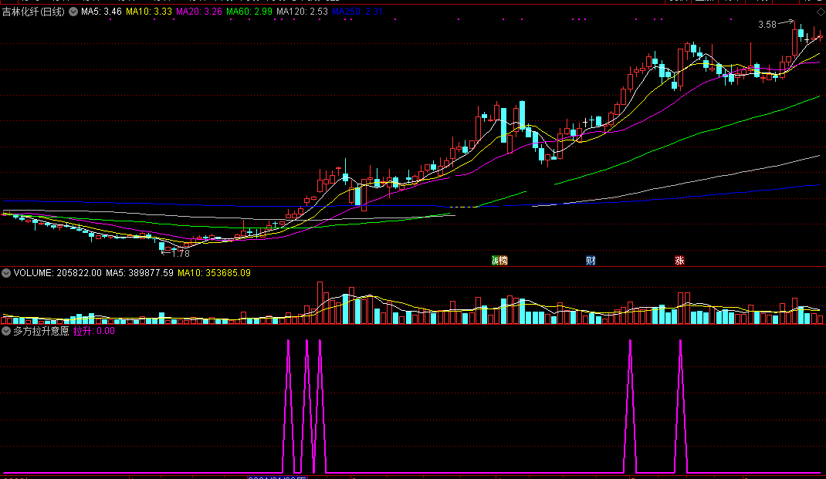Click the MA5: 3.46 label
Image resolution: width=826 pixels, height=479 pixels.
click(101, 12)
